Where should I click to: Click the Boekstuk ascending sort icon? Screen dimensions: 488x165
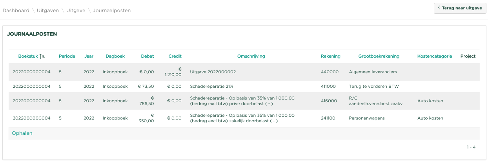coord(42,56)
